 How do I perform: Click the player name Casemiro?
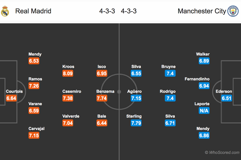click(x=71, y=91)
